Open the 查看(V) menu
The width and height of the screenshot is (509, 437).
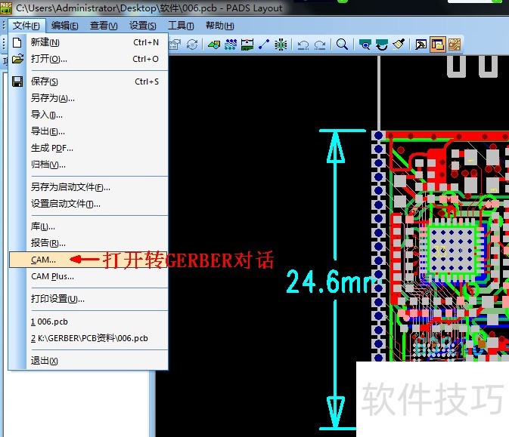click(104, 26)
